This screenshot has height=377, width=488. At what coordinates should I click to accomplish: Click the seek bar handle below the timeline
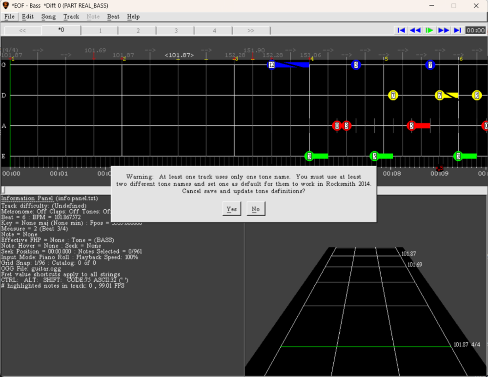click(x=3, y=190)
